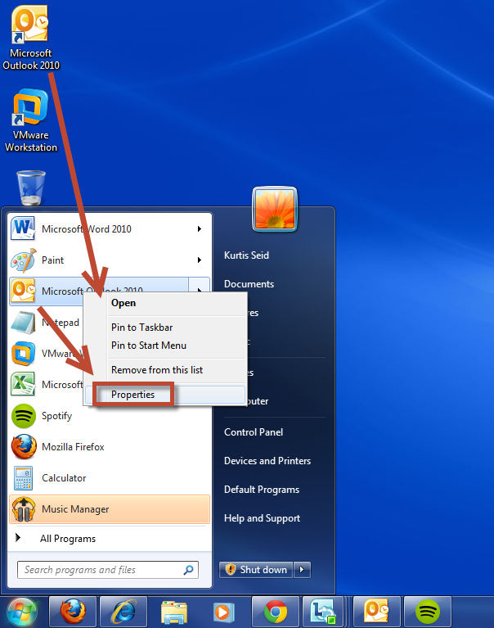The image size is (494, 628).
Task: Launch Calculator from the Start menu
Action: (63, 478)
